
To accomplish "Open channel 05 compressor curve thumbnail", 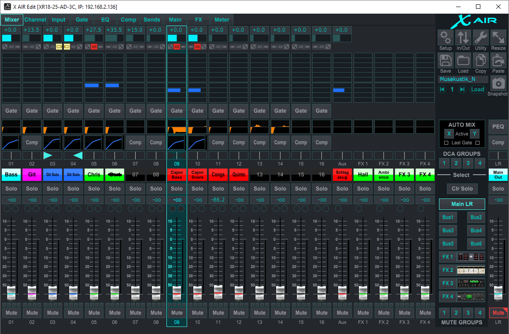I will [x=94, y=142].
